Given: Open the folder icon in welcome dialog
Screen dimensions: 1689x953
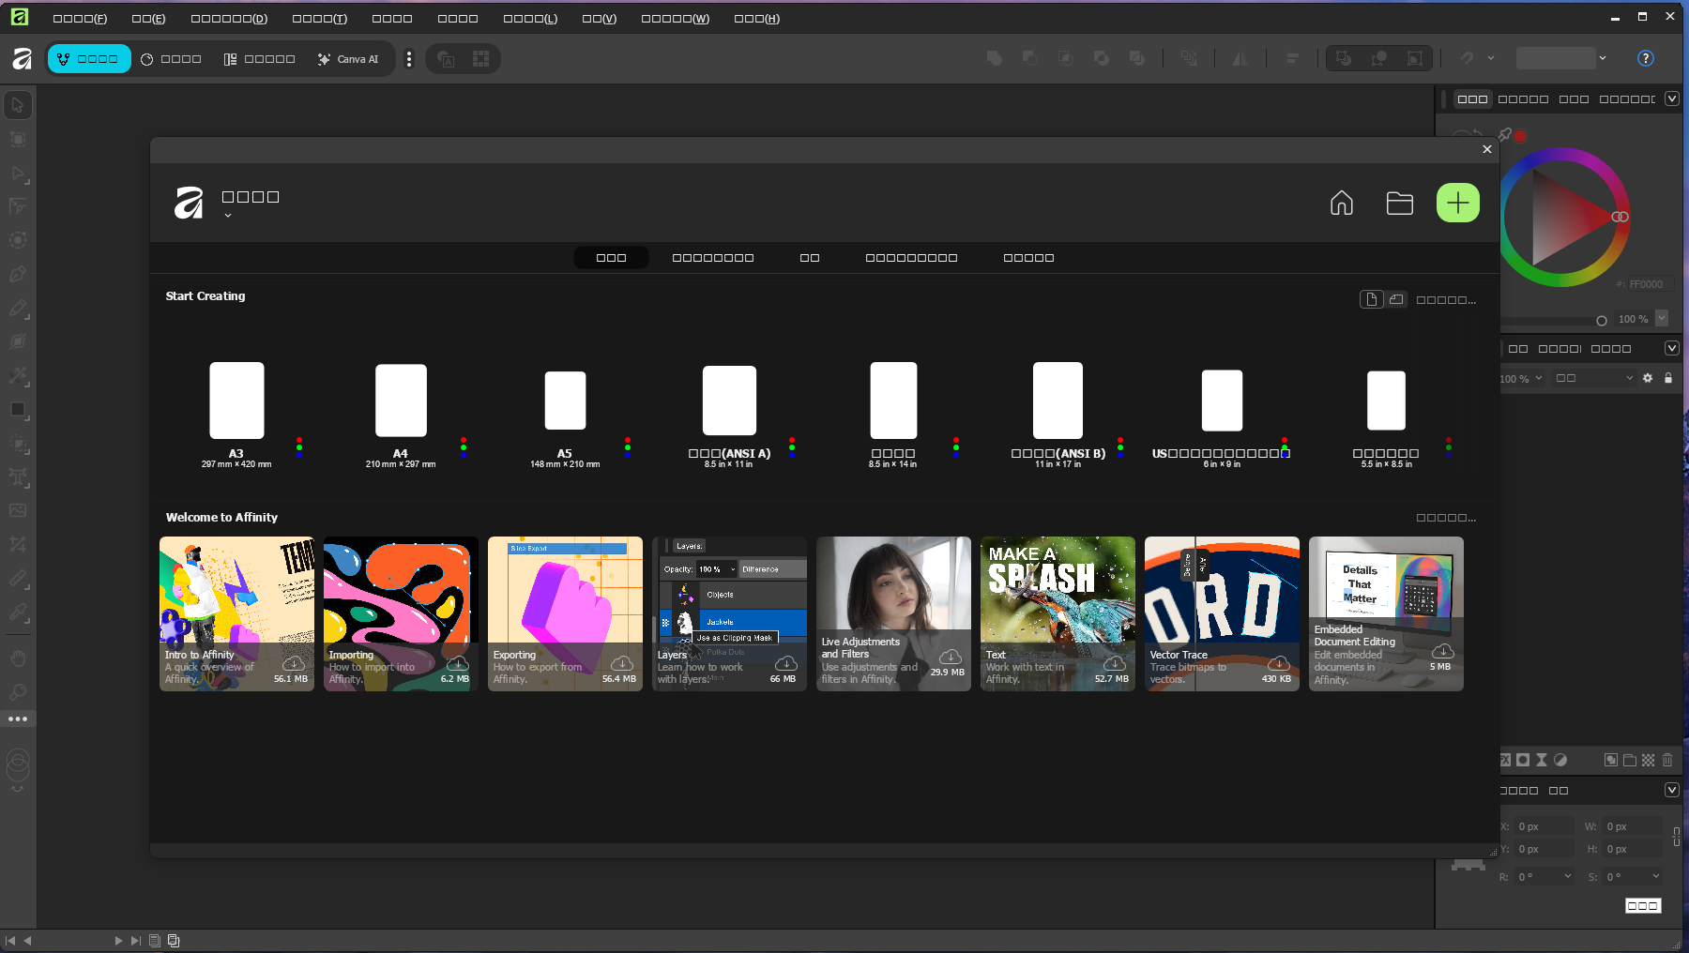Looking at the screenshot, I should pos(1399,203).
